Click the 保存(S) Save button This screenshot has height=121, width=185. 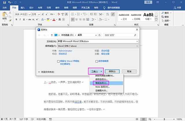[x=112, y=71]
